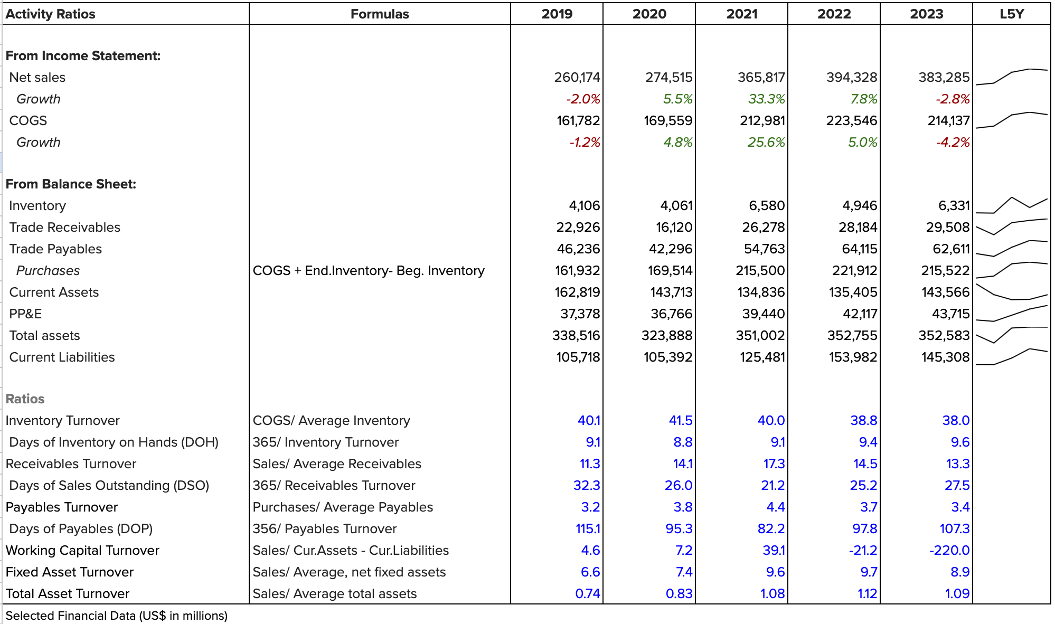Select the Activity Ratios header cell
The width and height of the screenshot is (1055, 624).
pyautogui.click(x=51, y=14)
